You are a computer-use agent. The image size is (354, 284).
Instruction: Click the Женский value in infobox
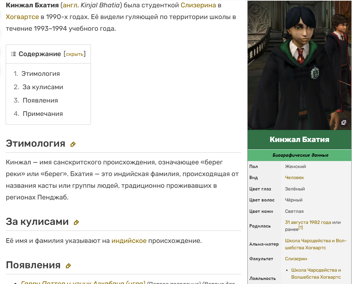pyautogui.click(x=295, y=166)
